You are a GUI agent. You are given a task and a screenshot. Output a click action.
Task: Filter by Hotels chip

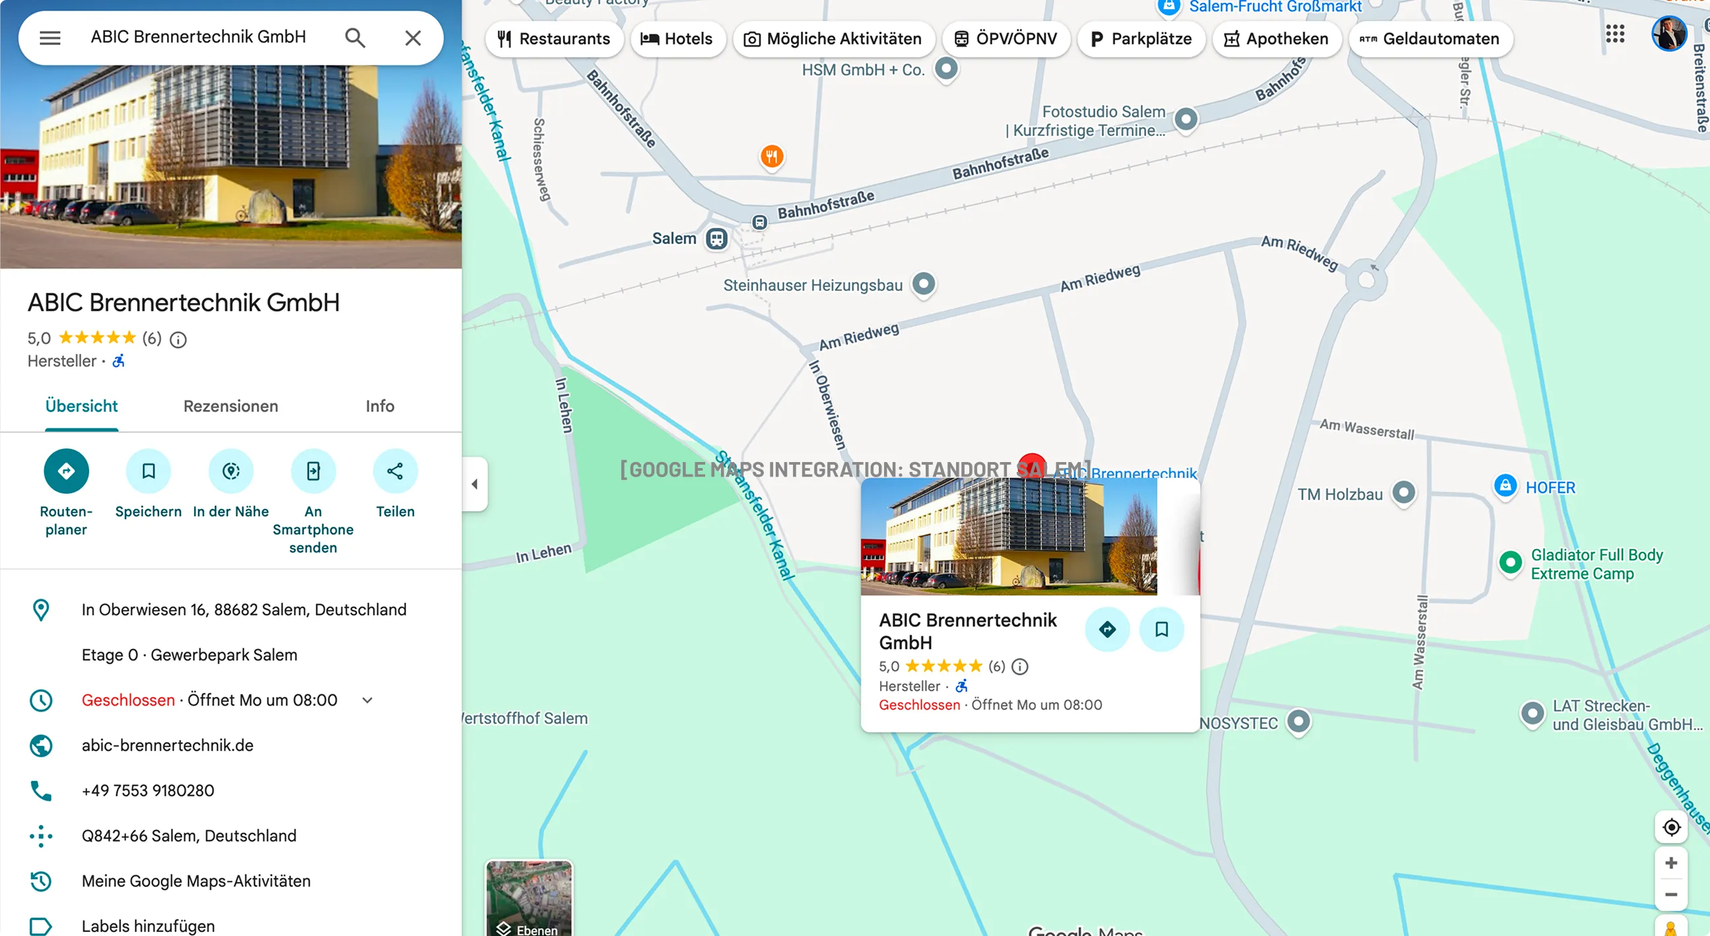point(677,38)
